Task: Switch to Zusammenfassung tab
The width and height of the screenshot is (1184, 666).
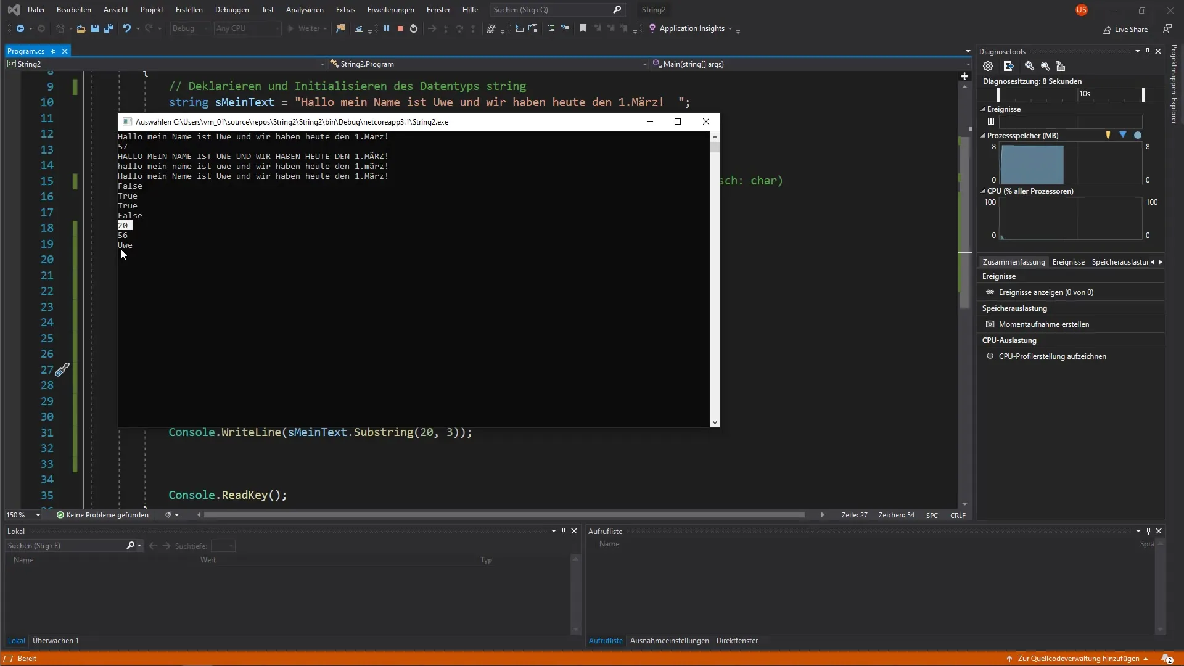Action: (1014, 262)
